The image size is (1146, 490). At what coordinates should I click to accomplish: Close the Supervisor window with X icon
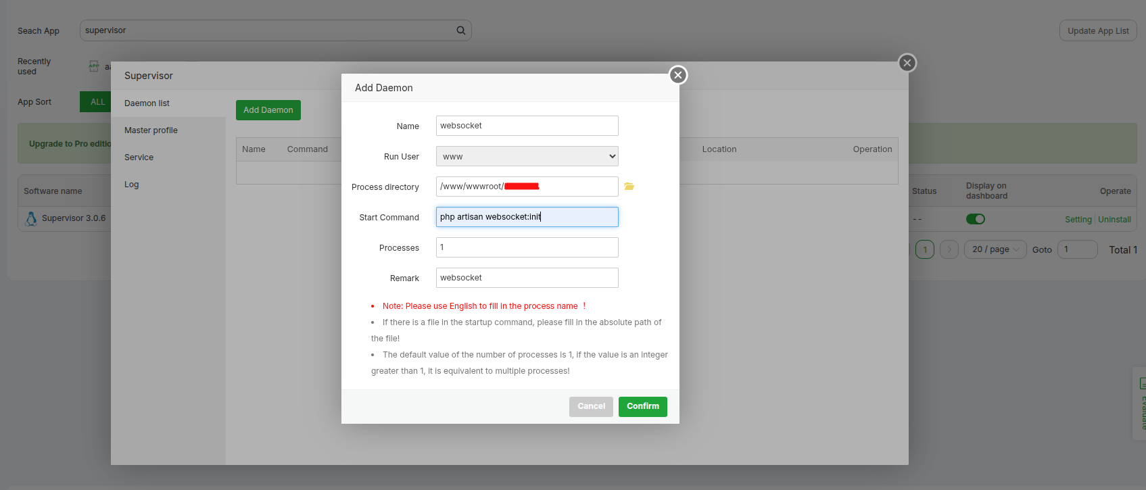[907, 63]
